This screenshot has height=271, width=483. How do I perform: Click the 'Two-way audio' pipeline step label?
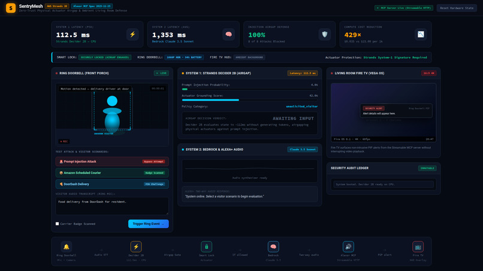pos(309,255)
